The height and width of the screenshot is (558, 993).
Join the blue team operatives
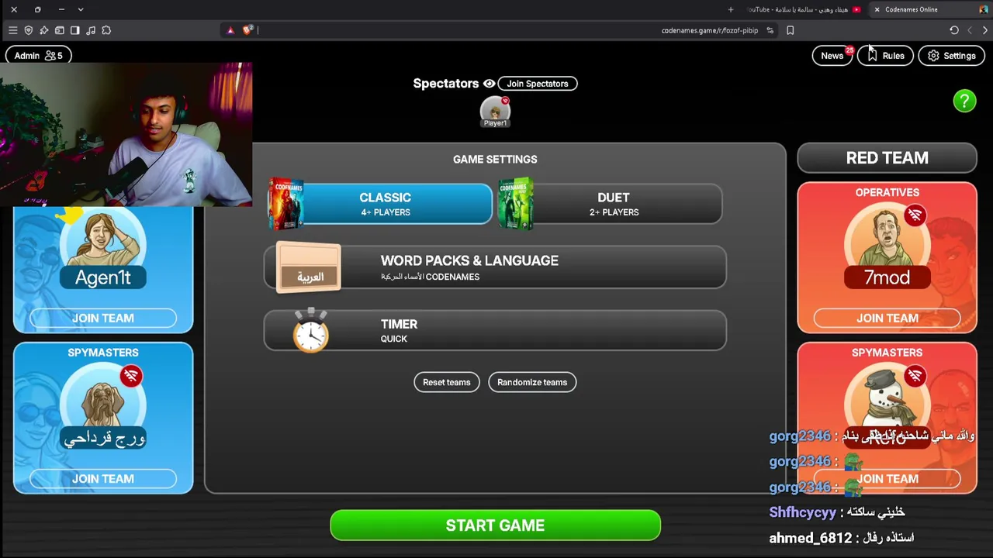(x=103, y=319)
